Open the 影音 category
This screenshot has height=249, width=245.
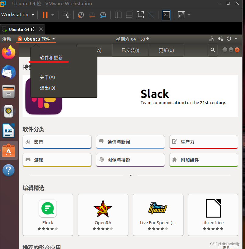click(x=57, y=142)
